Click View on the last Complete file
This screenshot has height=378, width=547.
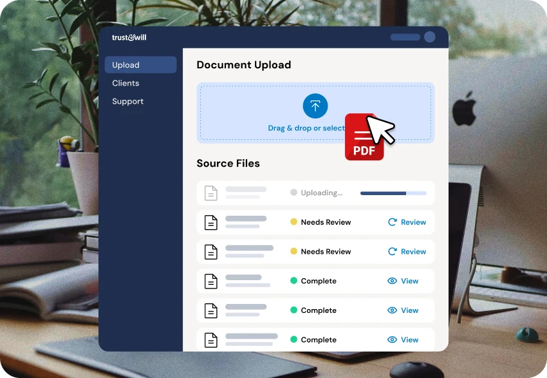pos(410,339)
